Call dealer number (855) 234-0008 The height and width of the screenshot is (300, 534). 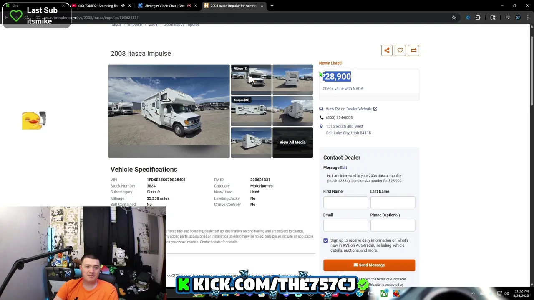point(339,117)
